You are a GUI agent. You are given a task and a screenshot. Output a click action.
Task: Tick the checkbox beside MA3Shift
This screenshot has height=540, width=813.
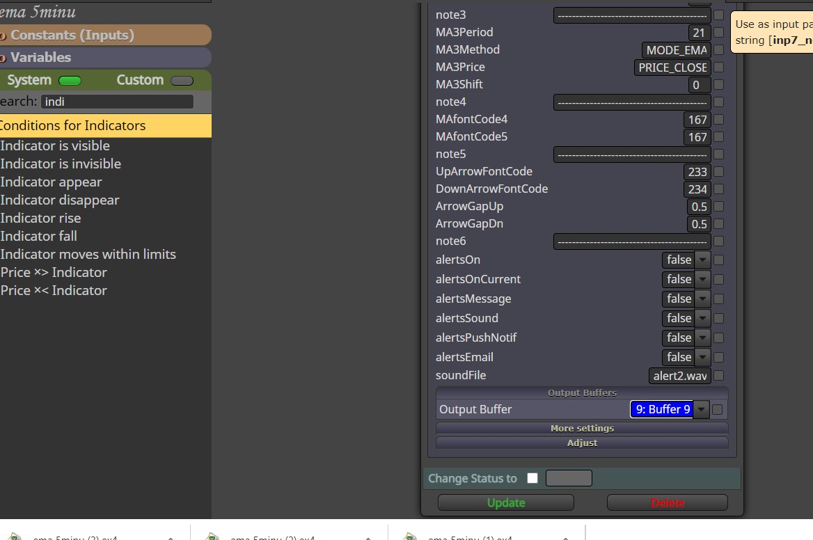click(718, 84)
